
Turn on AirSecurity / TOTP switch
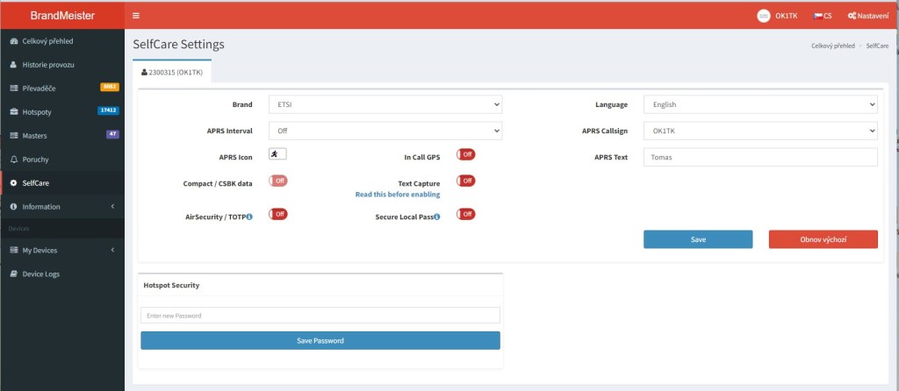(278, 214)
